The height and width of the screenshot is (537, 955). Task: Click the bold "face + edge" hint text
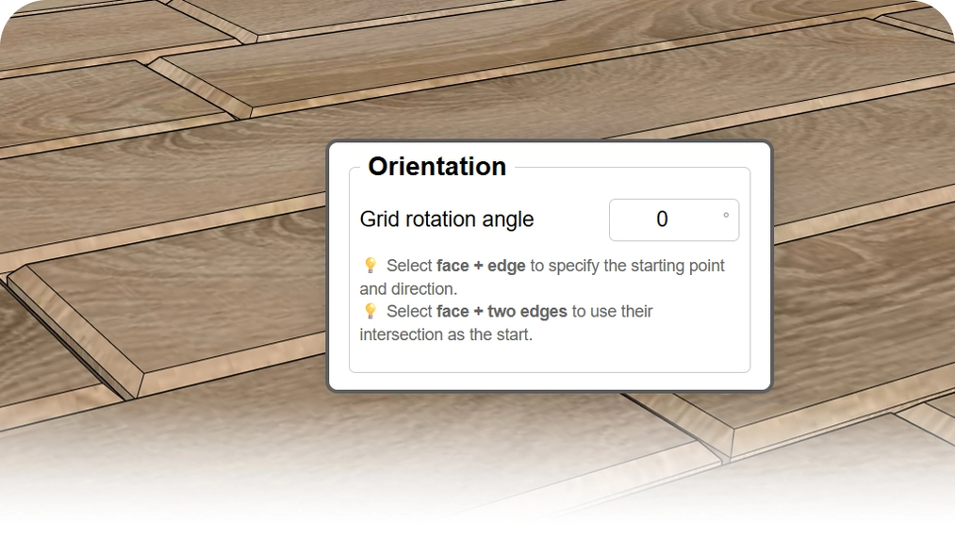[481, 266]
